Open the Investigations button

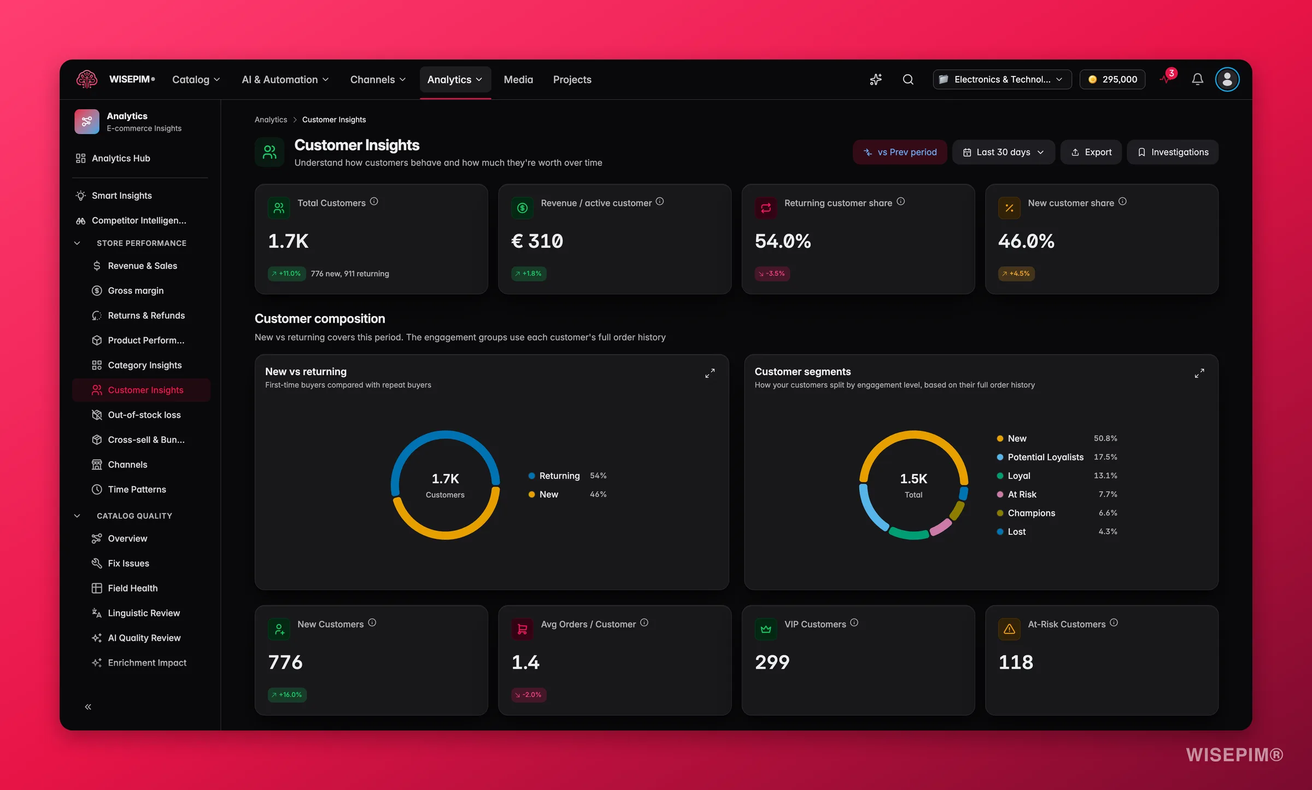(1173, 152)
